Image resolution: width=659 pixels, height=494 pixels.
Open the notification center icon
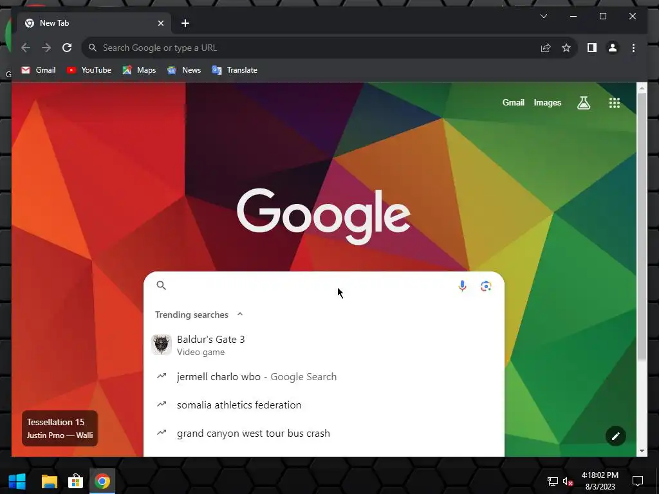click(638, 481)
